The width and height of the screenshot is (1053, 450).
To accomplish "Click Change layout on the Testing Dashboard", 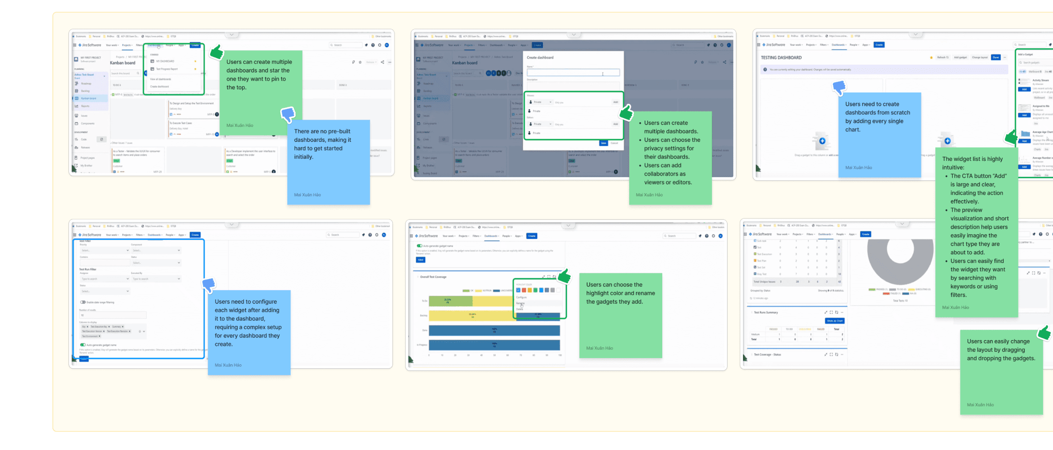I will (980, 58).
